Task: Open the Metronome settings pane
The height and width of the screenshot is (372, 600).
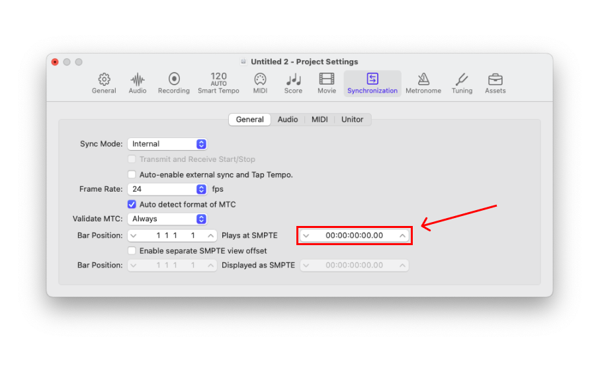Action: click(x=423, y=83)
